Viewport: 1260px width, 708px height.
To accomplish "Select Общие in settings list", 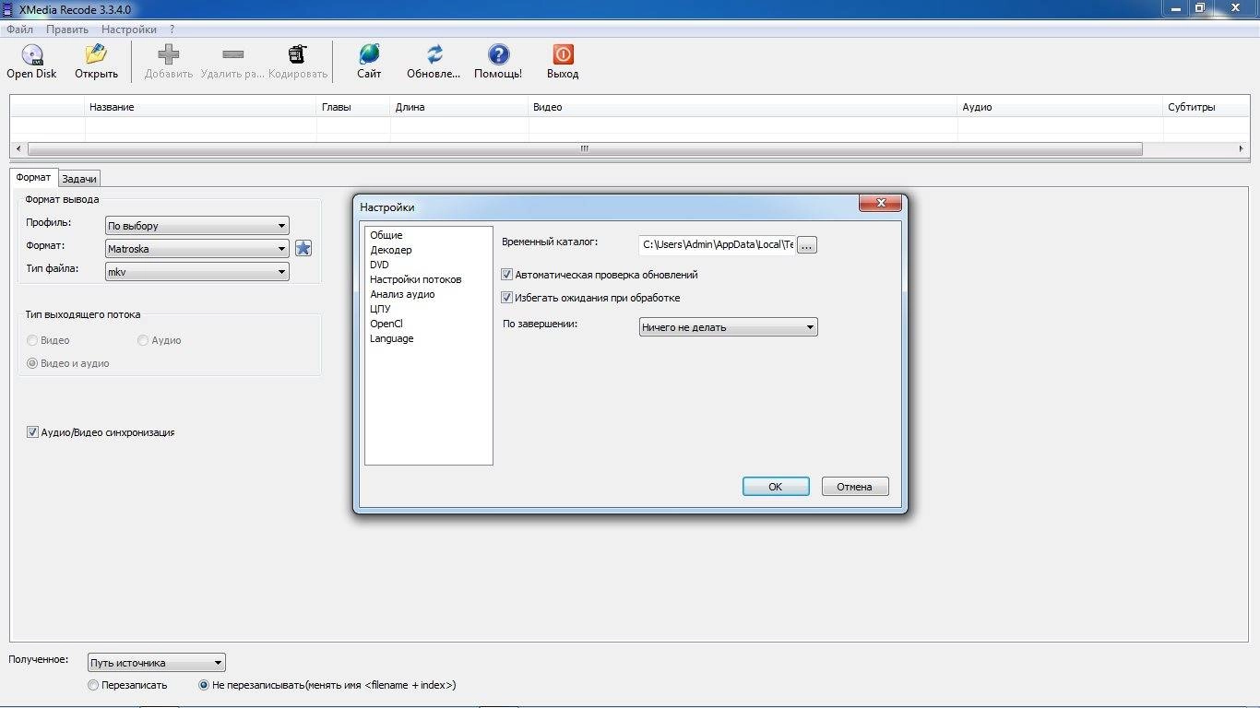I will point(386,235).
